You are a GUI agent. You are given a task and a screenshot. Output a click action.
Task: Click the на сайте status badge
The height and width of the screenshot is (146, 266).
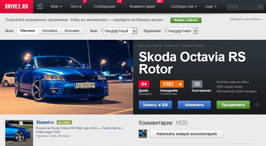pos(64,122)
